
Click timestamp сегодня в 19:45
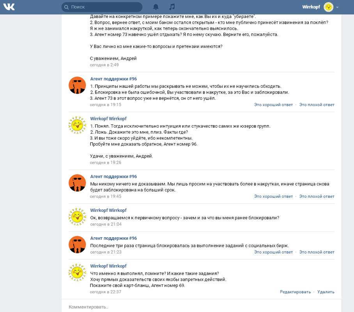tap(106, 196)
